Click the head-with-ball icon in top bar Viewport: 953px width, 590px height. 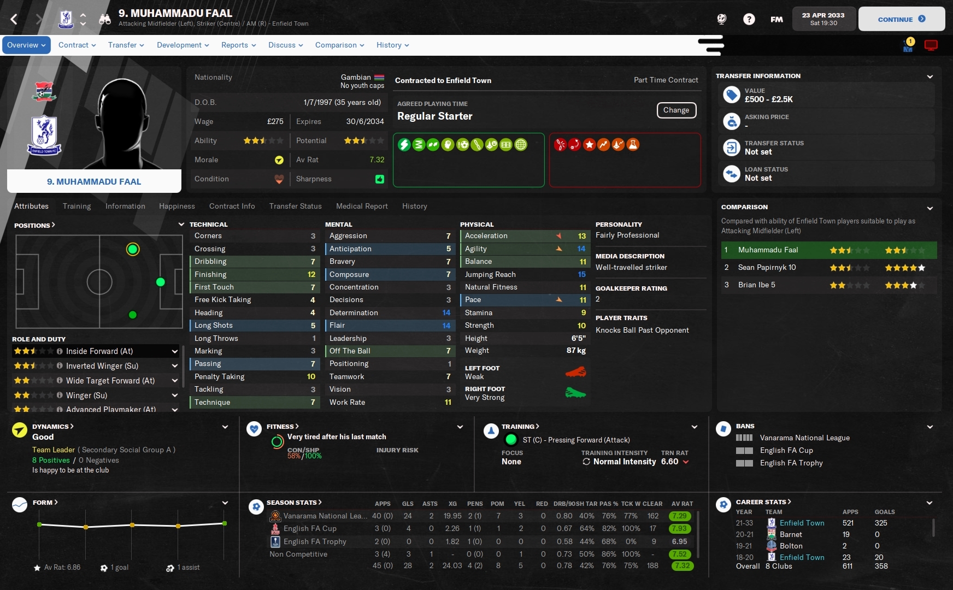click(722, 19)
